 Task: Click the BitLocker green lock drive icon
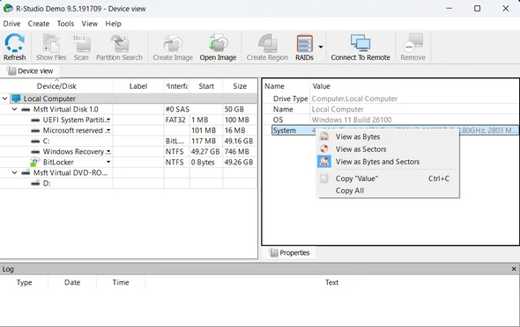[x=35, y=162]
